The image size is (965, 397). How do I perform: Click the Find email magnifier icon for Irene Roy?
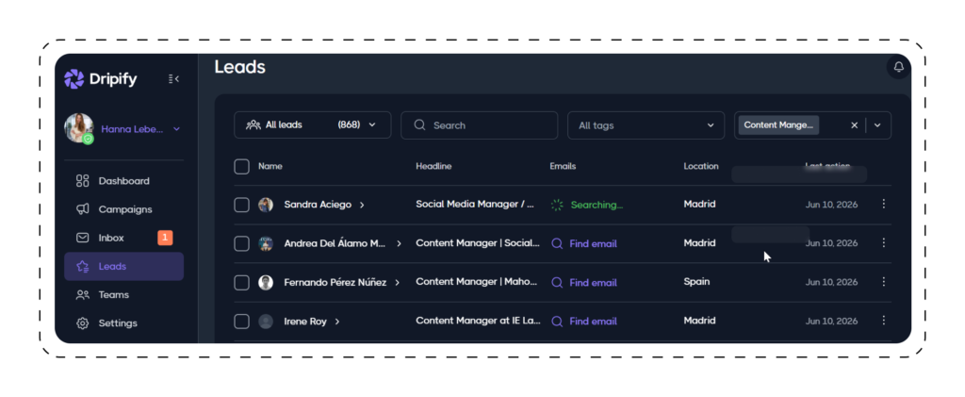coord(557,322)
